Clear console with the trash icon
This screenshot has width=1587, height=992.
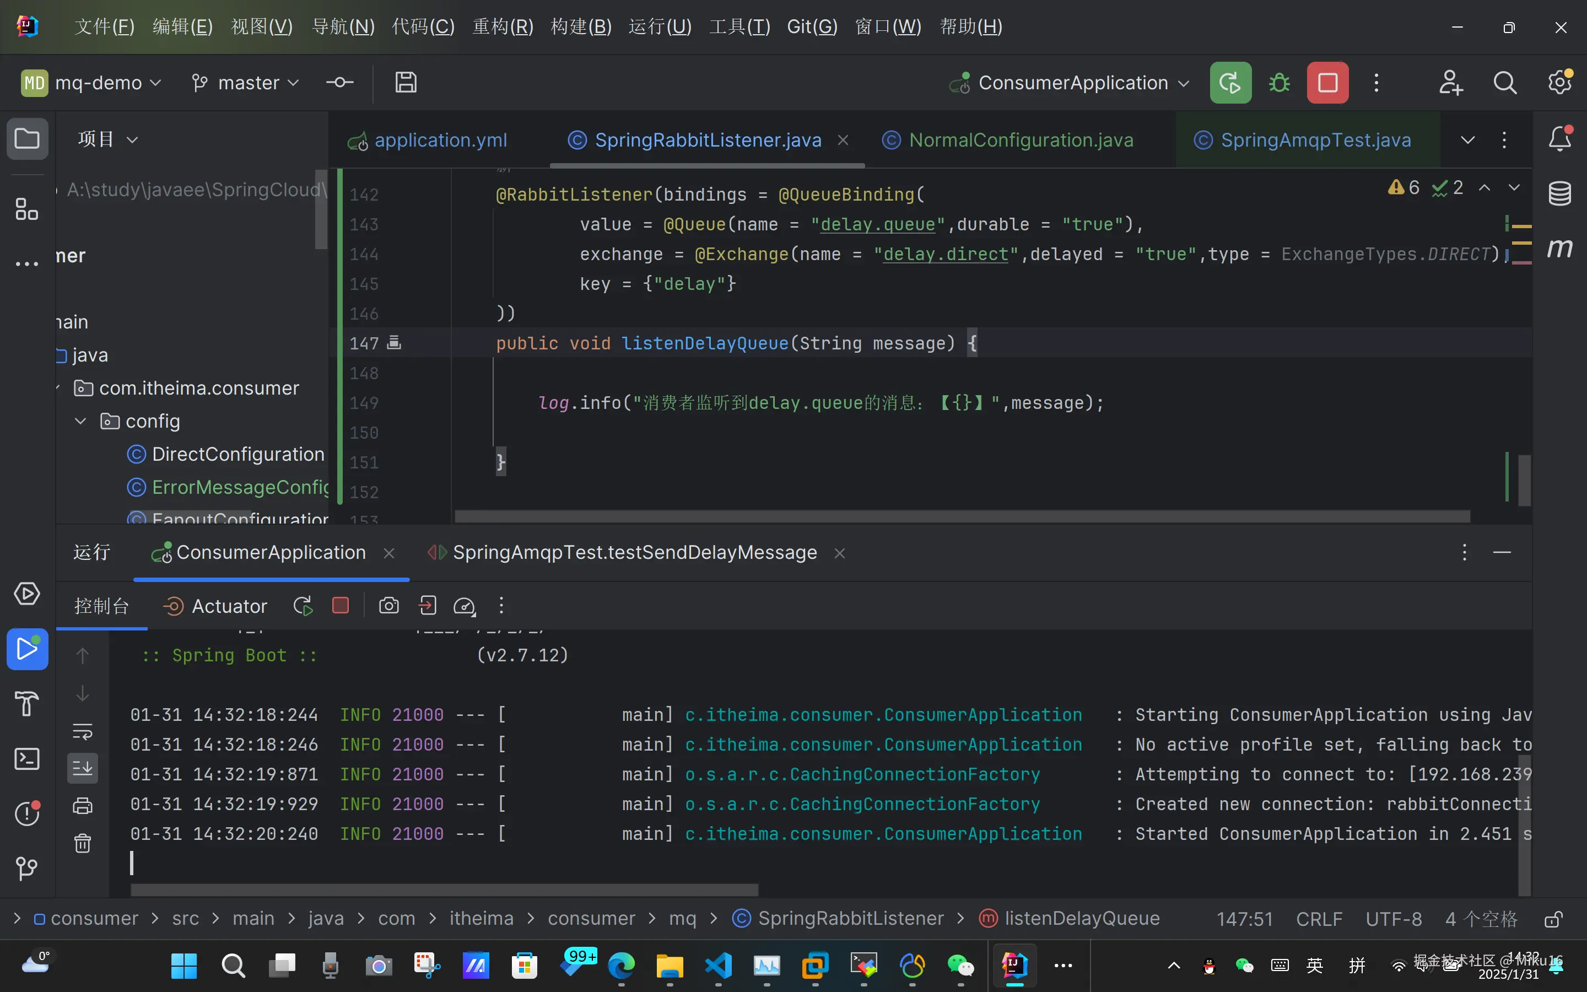[x=83, y=843]
